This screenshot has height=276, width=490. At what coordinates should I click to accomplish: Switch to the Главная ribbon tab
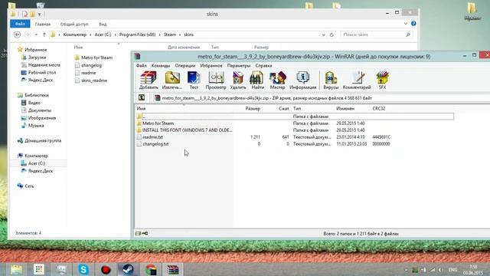click(43, 24)
